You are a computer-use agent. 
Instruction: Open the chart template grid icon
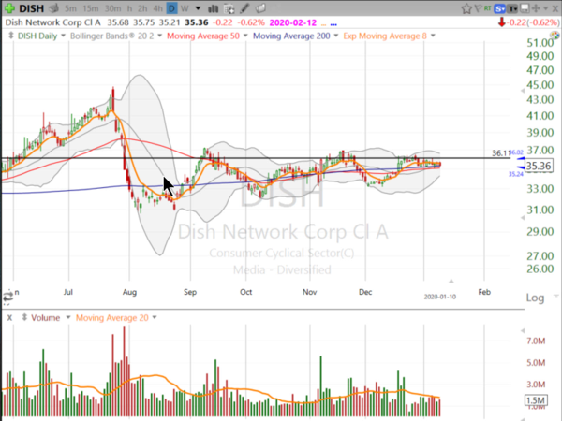(229, 8)
